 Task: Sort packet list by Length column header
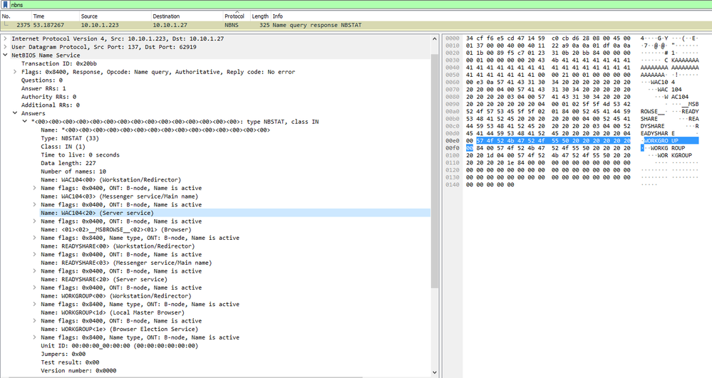click(261, 16)
